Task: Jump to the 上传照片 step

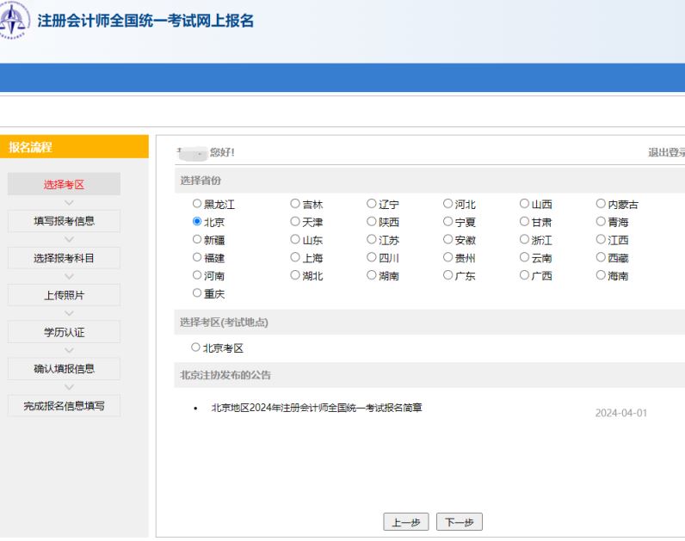Action: [64, 295]
